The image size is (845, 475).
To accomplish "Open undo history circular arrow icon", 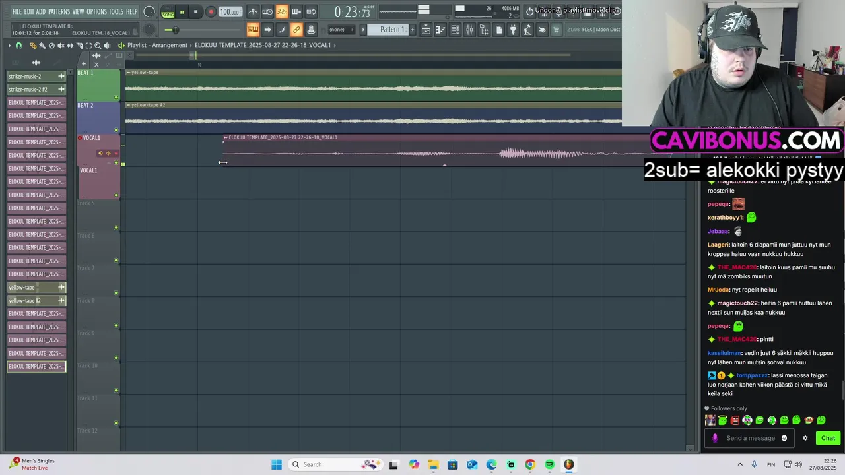I will 529,11.
